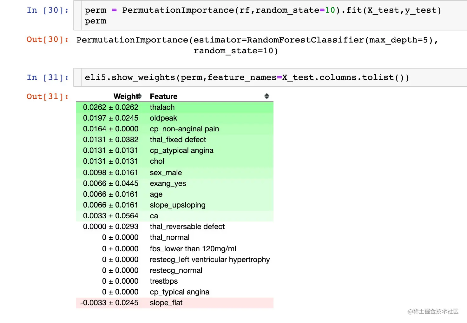Click weight 0.0131 ± 0.0382
This screenshot has height=323, width=467.
111,140
